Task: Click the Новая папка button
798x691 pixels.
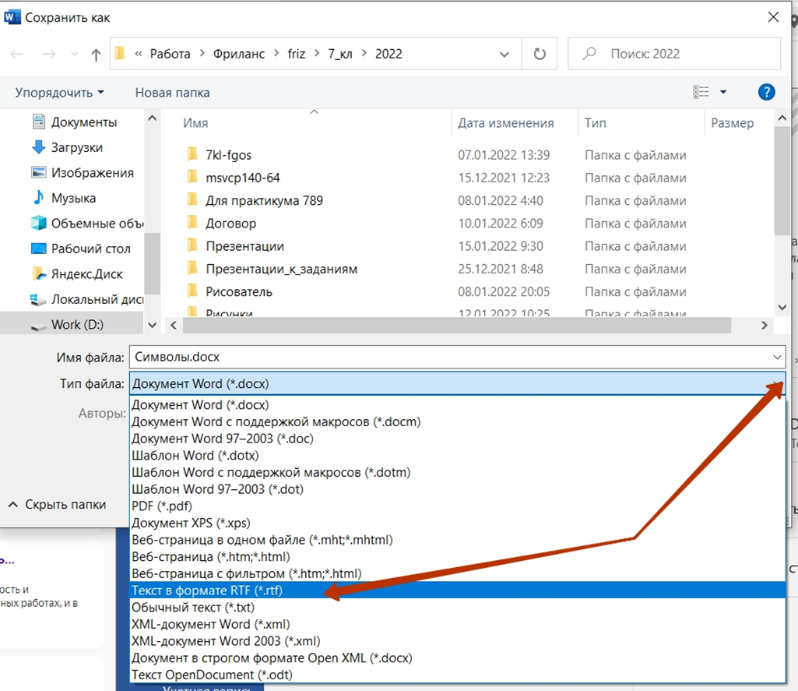Action: [172, 93]
